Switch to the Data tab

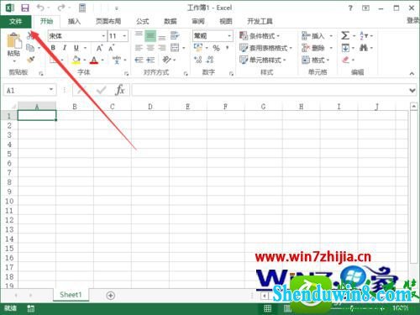(x=171, y=21)
